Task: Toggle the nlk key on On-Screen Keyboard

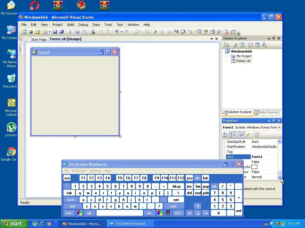Action: (214, 186)
